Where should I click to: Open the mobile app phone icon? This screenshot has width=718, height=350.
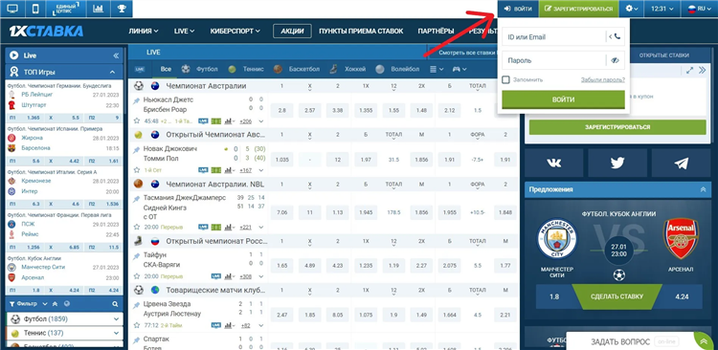pos(36,9)
